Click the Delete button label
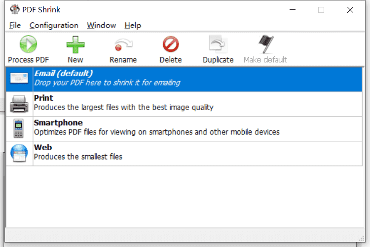Viewport: 370px width, 247px height. pyautogui.click(x=171, y=60)
